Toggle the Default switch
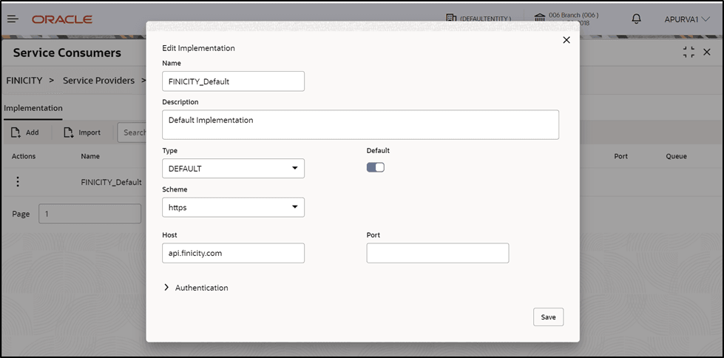This screenshot has height=358, width=724. click(x=376, y=167)
